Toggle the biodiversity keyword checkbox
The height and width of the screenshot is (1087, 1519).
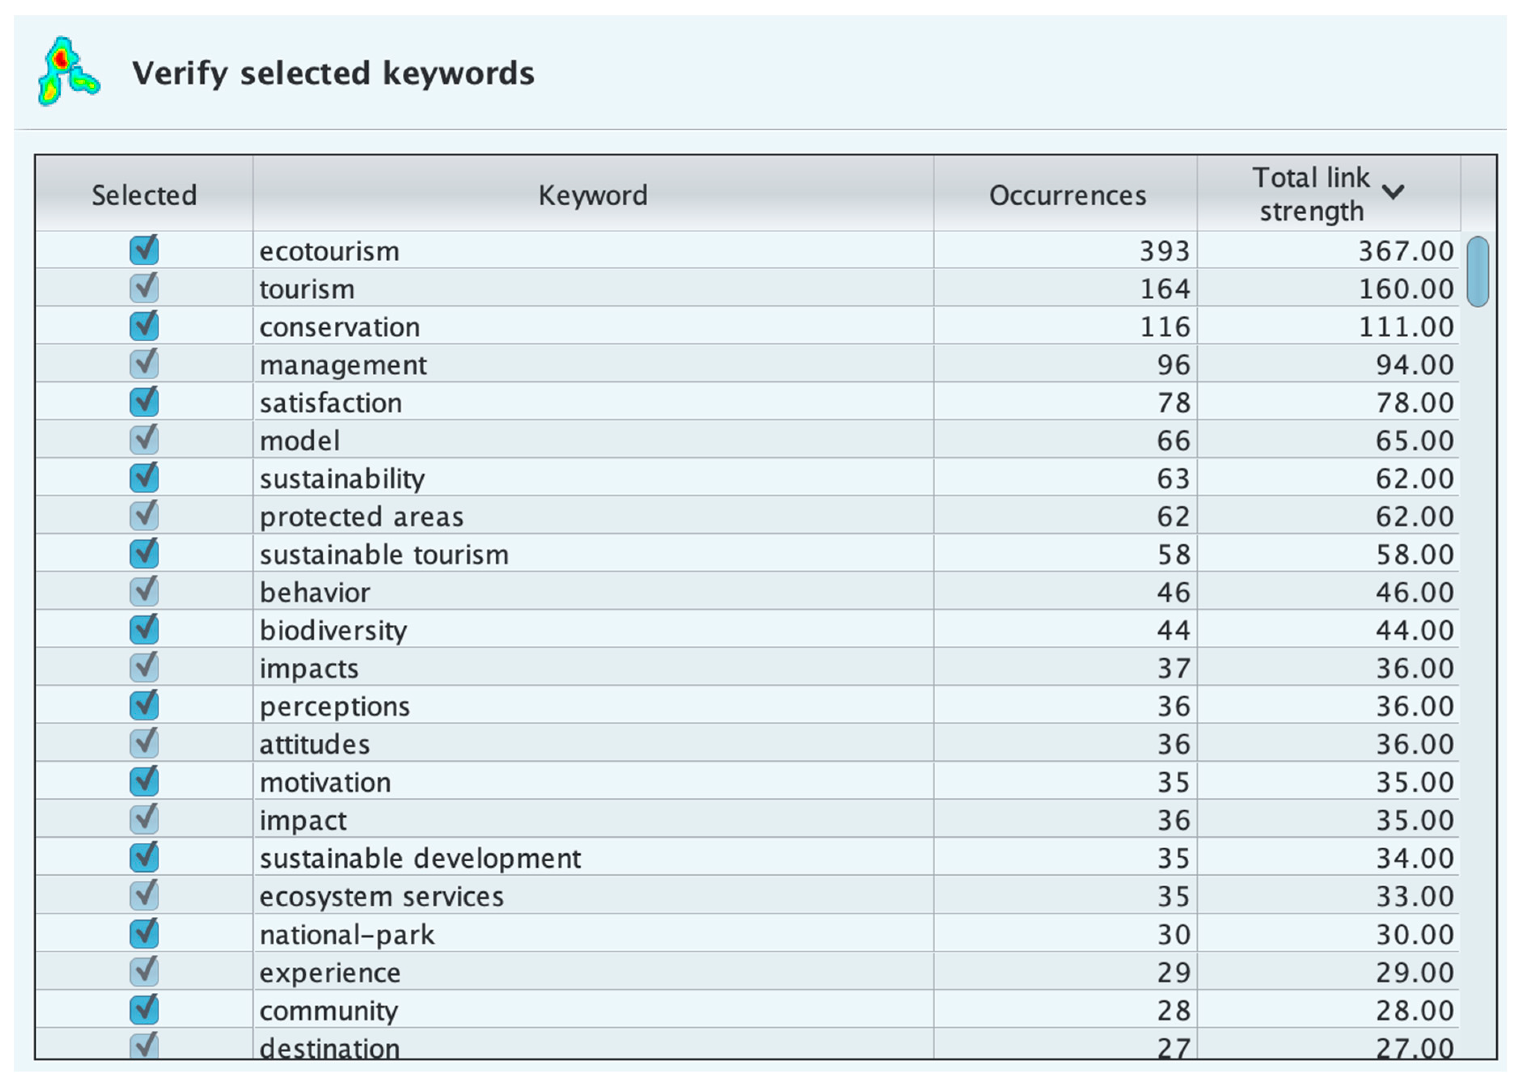144,630
